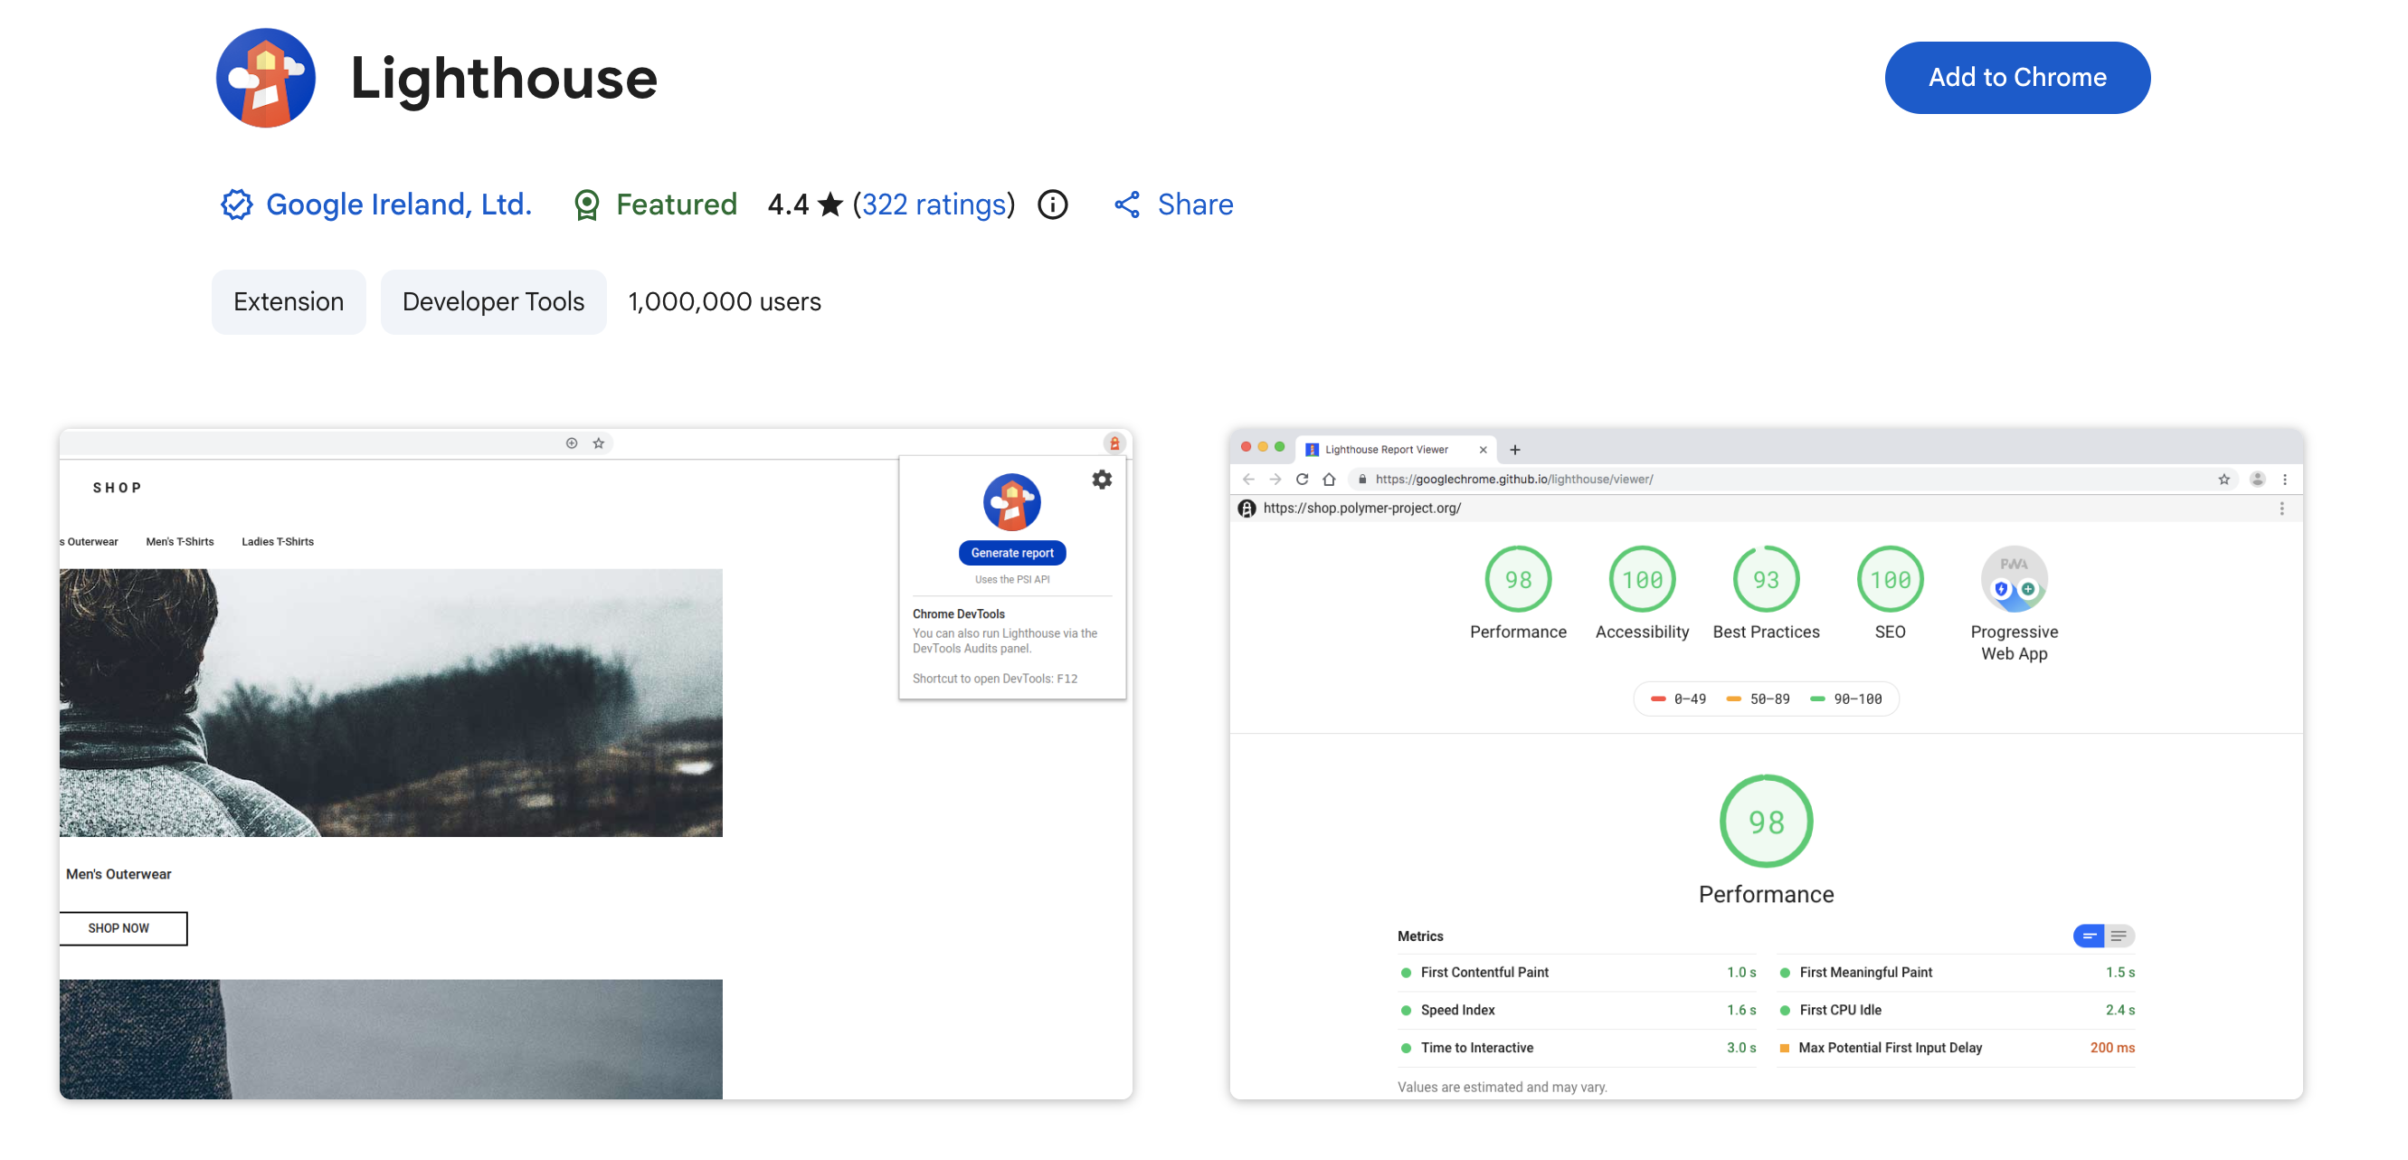Click the info icon beside the star rating
Screen dimensions: 2408x1160
tap(1052, 204)
